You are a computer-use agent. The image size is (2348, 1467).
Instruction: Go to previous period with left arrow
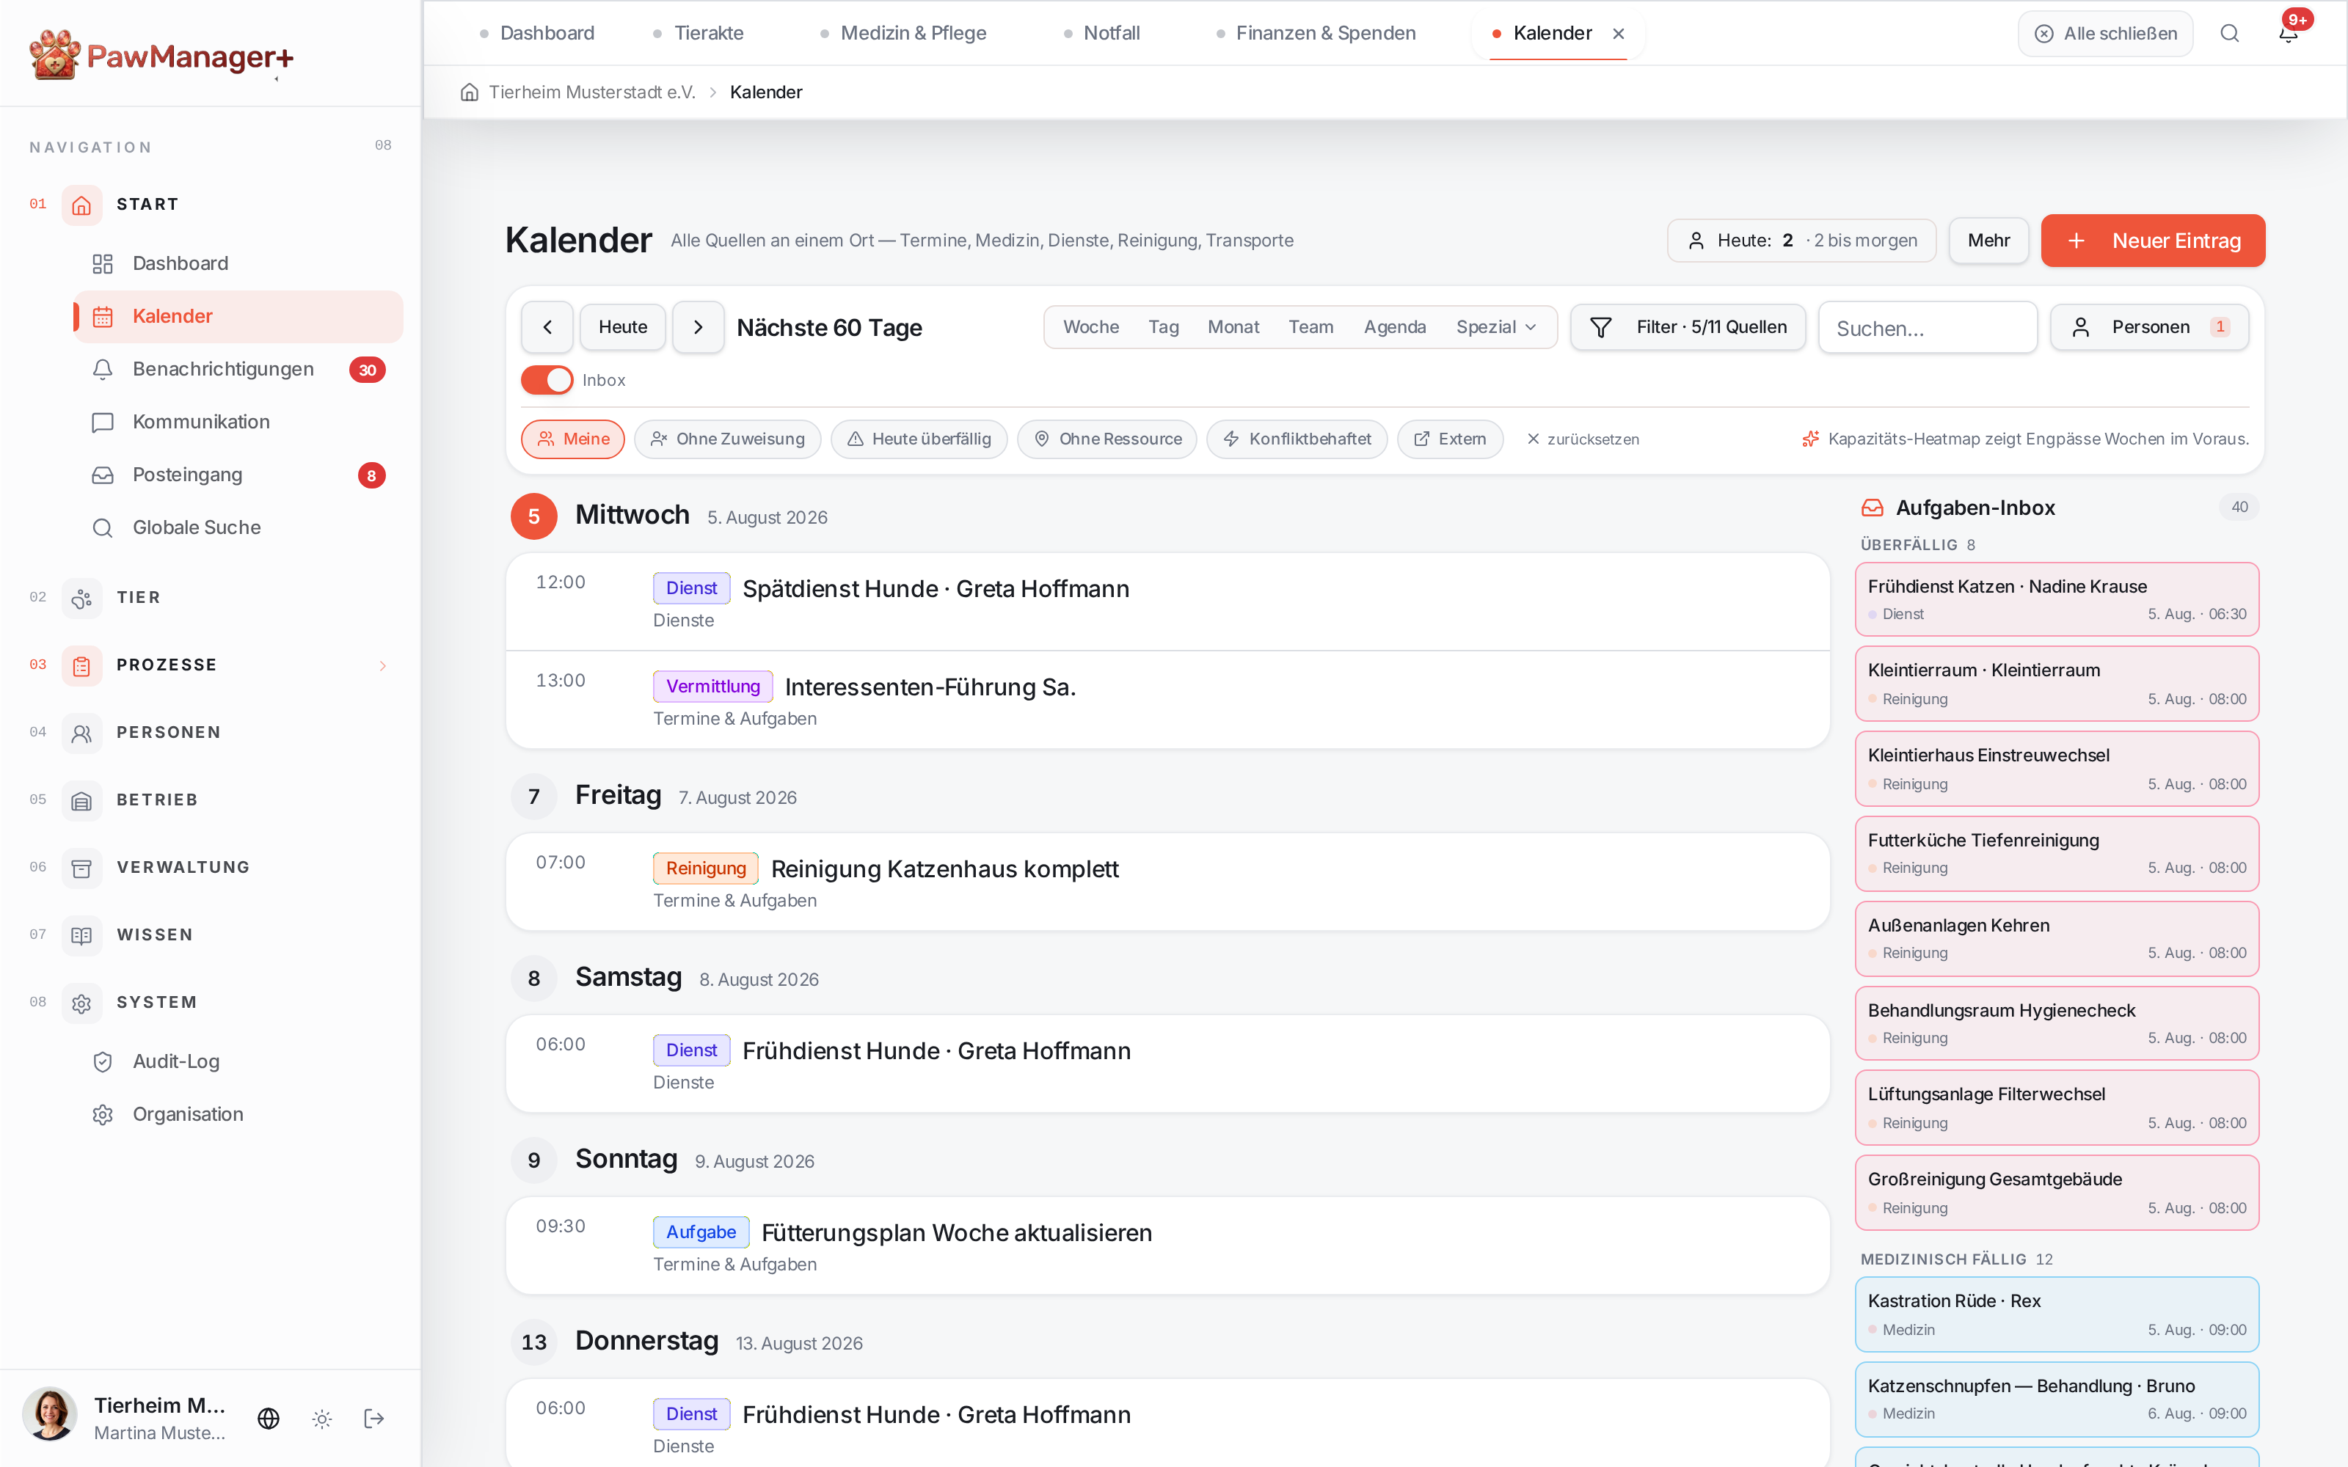click(547, 327)
